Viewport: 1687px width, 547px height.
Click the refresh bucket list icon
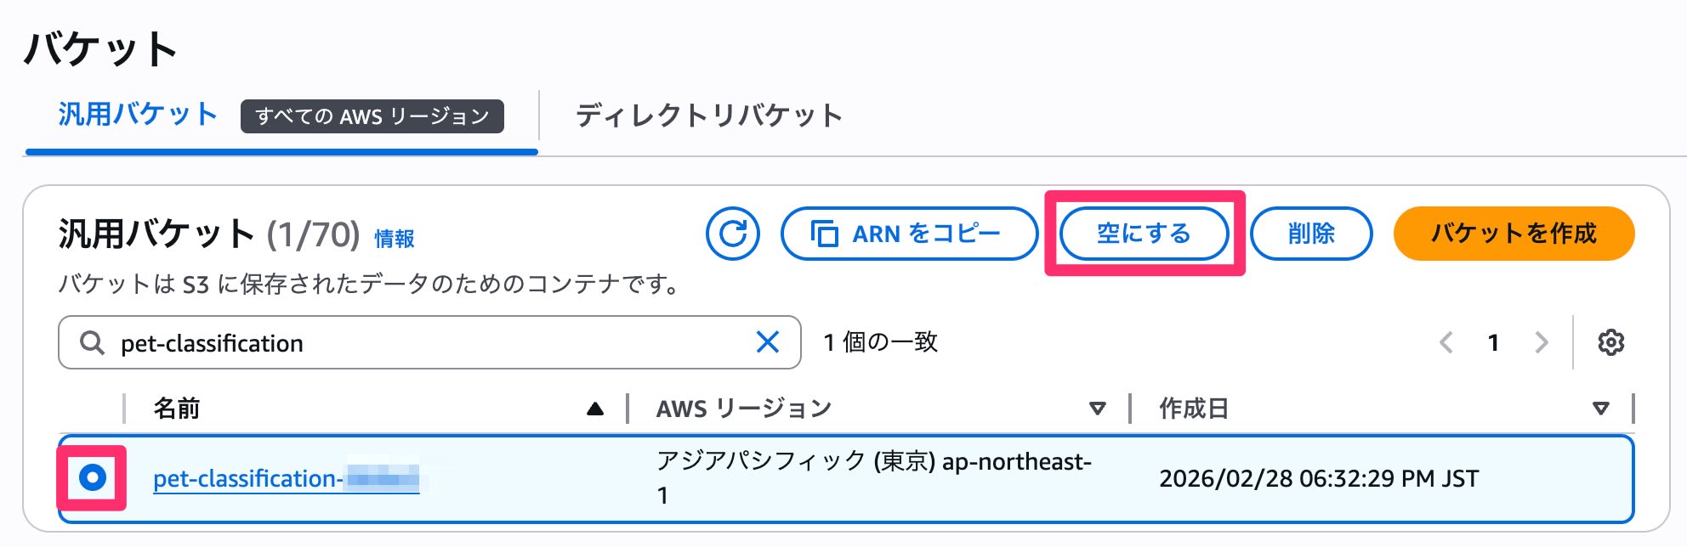click(732, 234)
